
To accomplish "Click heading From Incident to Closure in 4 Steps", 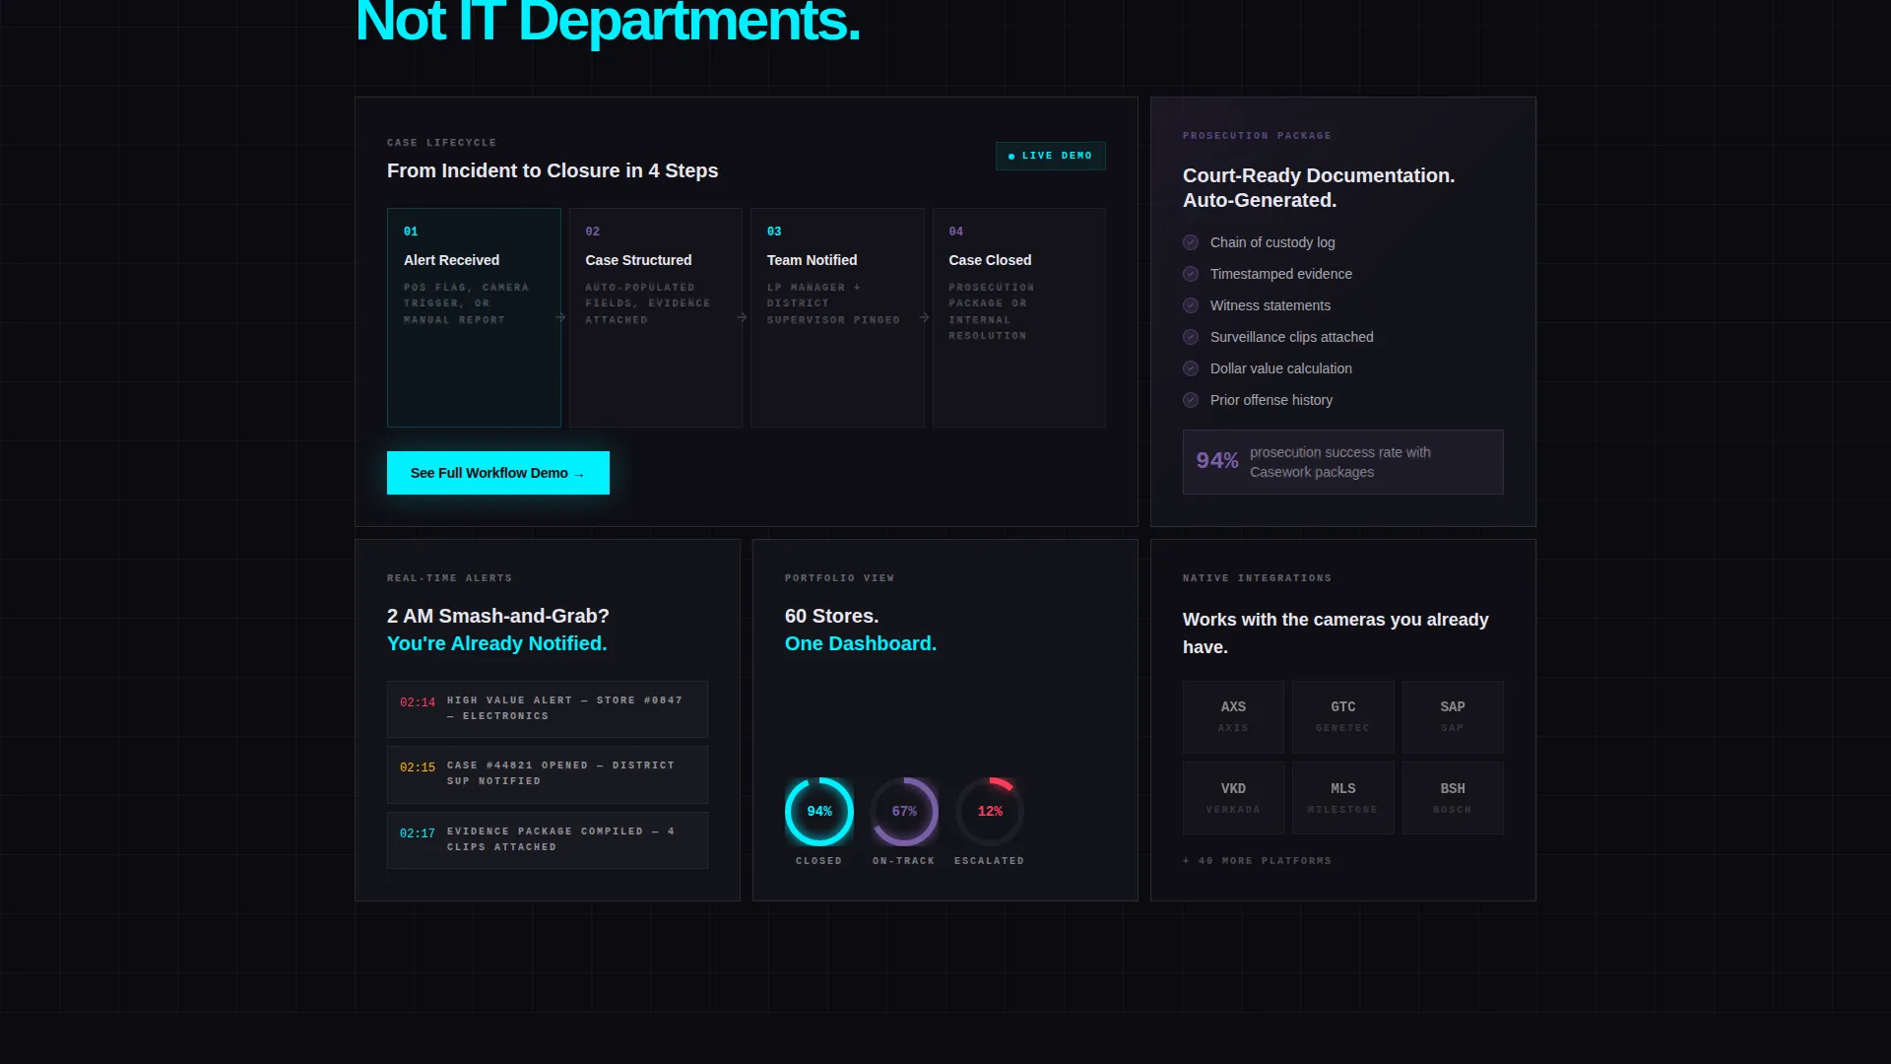I will [553, 170].
